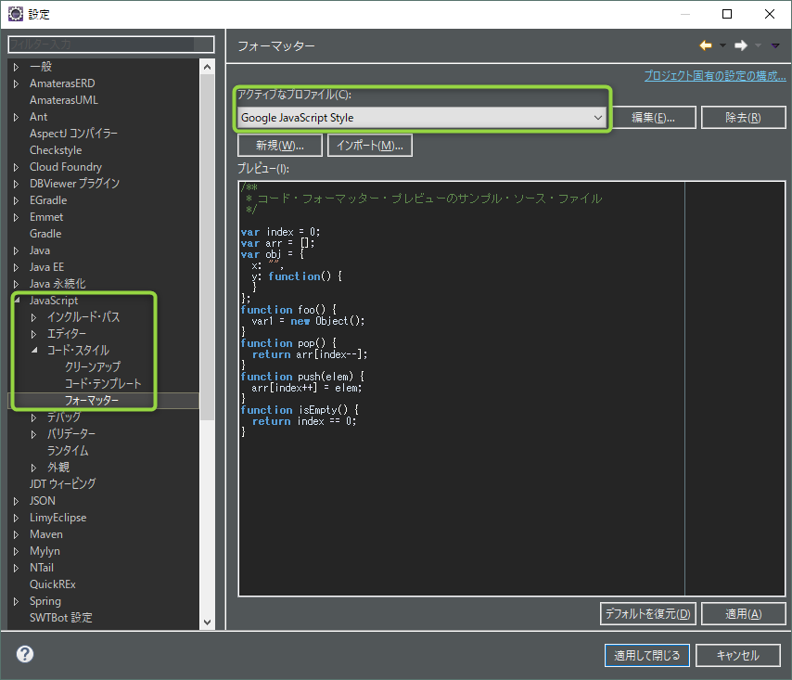Viewport: 792px width, 680px height.
Task: Click the 設定 window gear icon
Action: [x=15, y=14]
